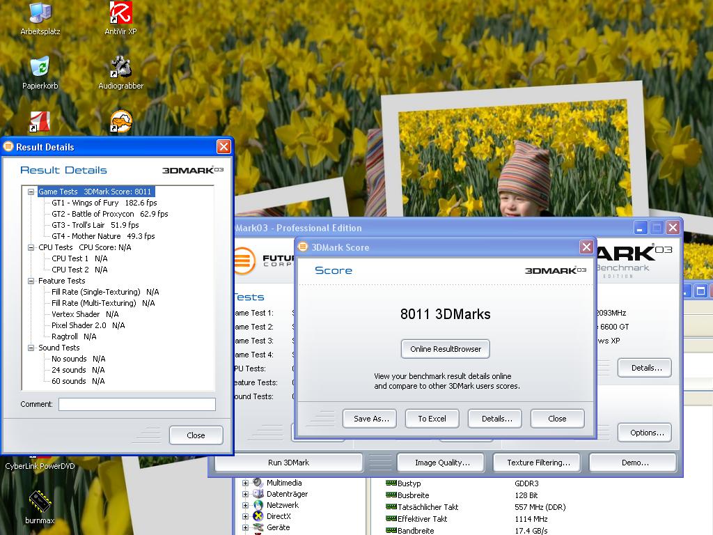Open the AntiVir XP desktop shortcut
The width and height of the screenshot is (713, 535).
click(120, 18)
